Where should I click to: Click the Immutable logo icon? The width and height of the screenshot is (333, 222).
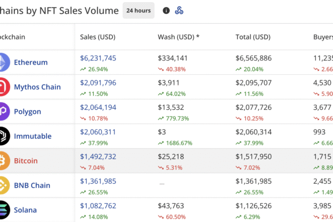click(x=3, y=136)
